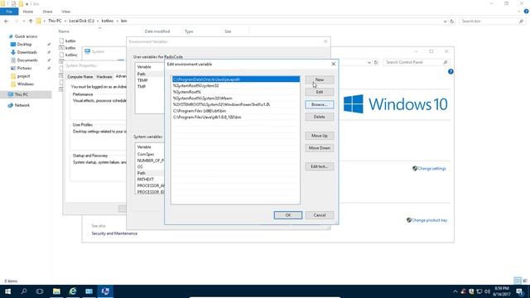Click Change product key link
530x298 pixels.
tap(429, 220)
